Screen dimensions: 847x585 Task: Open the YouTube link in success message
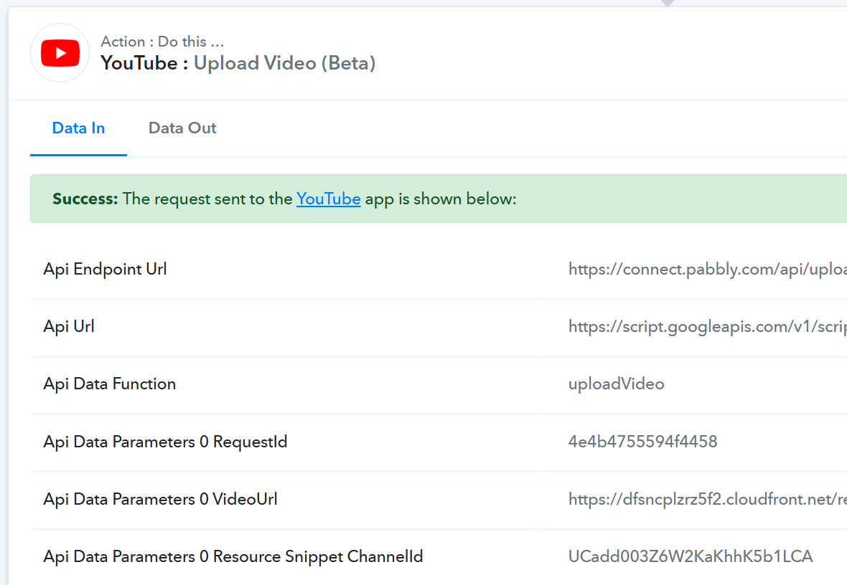coord(329,199)
